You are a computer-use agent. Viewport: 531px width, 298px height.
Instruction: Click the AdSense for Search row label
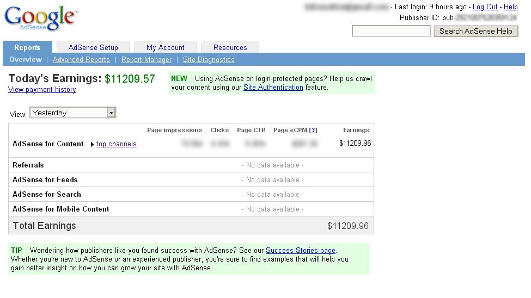pos(47,195)
